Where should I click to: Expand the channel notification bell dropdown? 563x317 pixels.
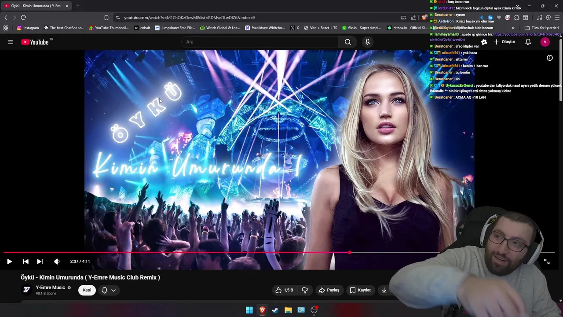[x=109, y=290]
